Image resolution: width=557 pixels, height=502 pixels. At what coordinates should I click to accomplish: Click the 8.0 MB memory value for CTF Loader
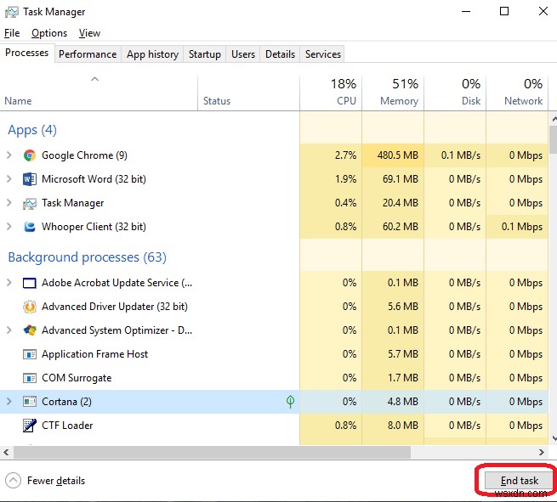tap(403, 426)
